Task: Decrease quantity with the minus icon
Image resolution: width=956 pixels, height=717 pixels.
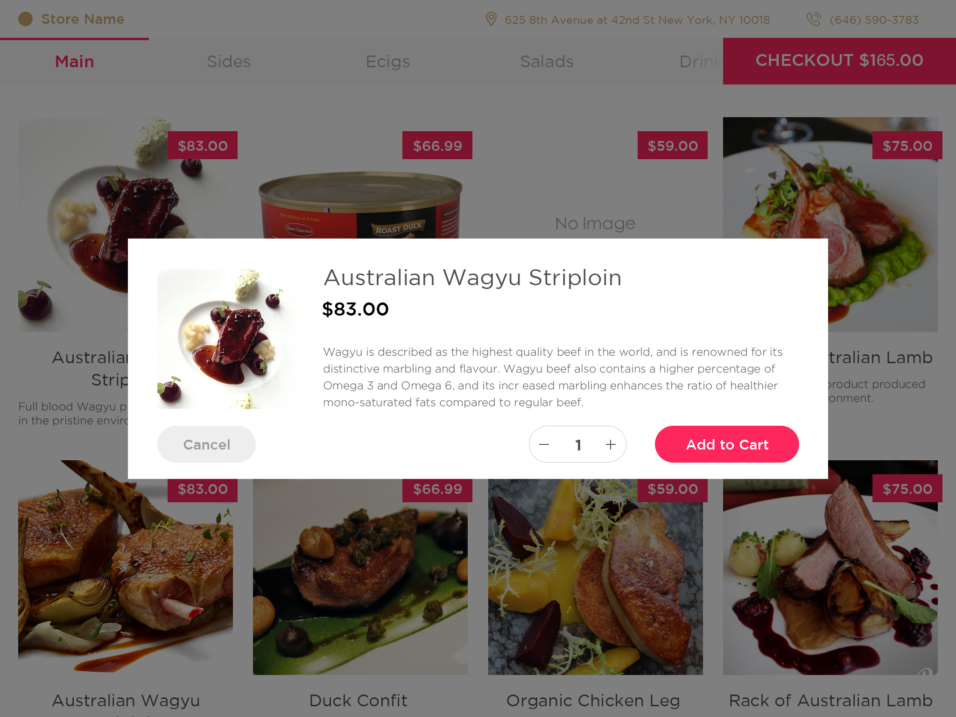Action: (x=544, y=444)
